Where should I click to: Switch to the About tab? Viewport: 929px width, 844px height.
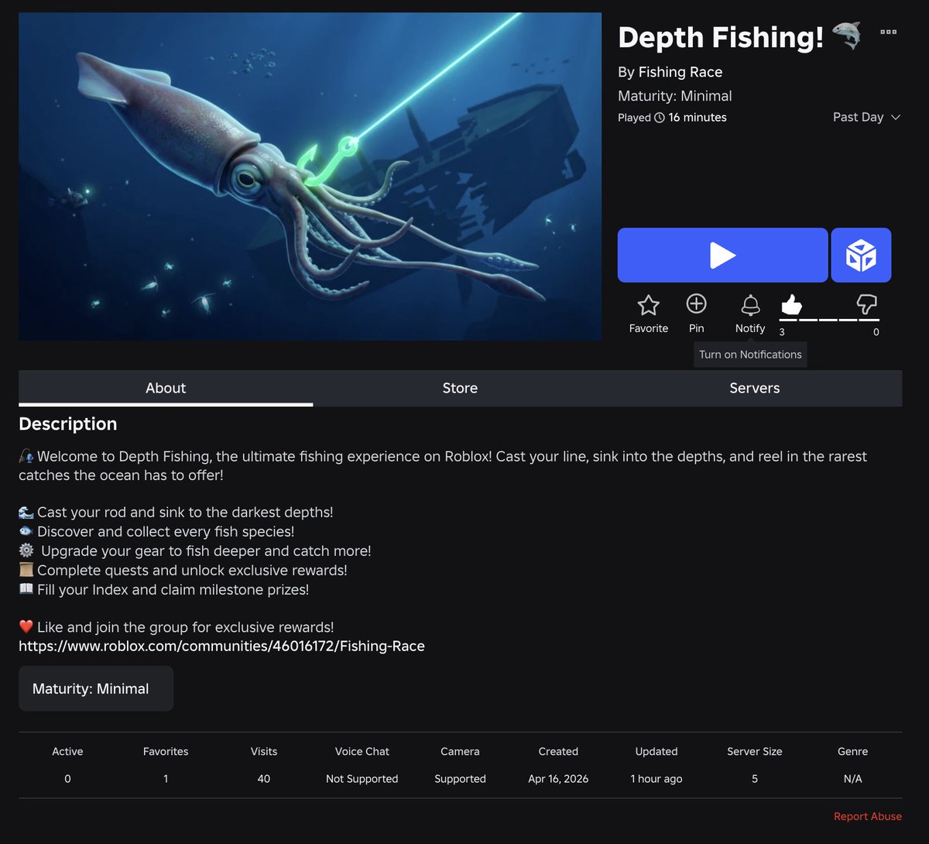coord(166,388)
